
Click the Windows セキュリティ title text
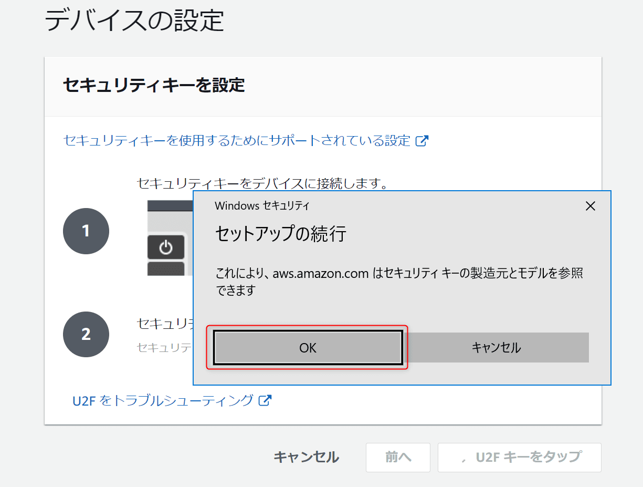pyautogui.click(x=262, y=206)
